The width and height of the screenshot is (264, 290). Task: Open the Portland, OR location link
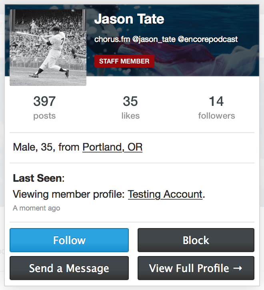(112, 147)
